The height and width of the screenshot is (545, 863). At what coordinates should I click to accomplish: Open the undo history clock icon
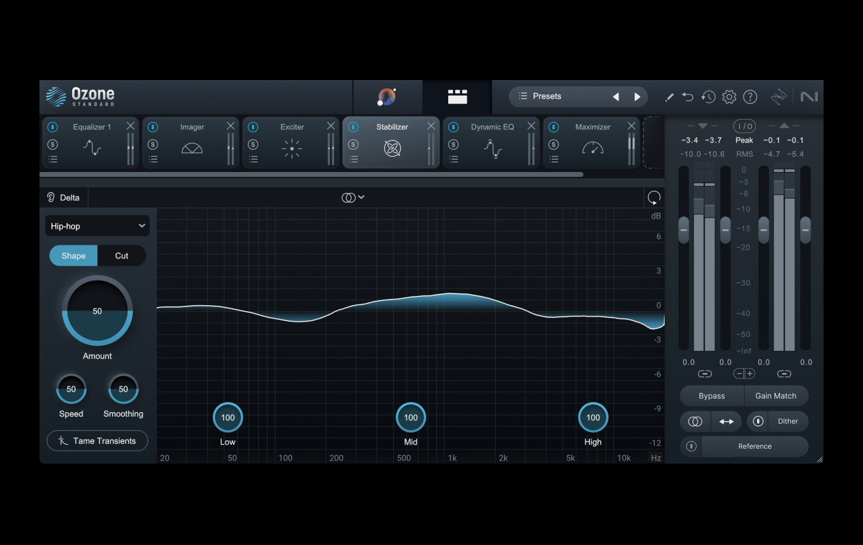(708, 97)
